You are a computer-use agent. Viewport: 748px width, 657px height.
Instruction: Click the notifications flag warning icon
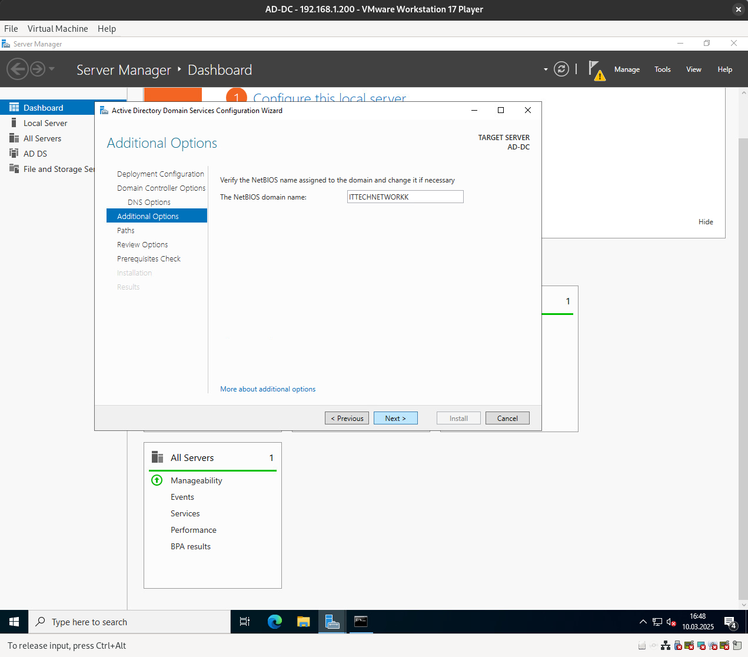pos(596,70)
